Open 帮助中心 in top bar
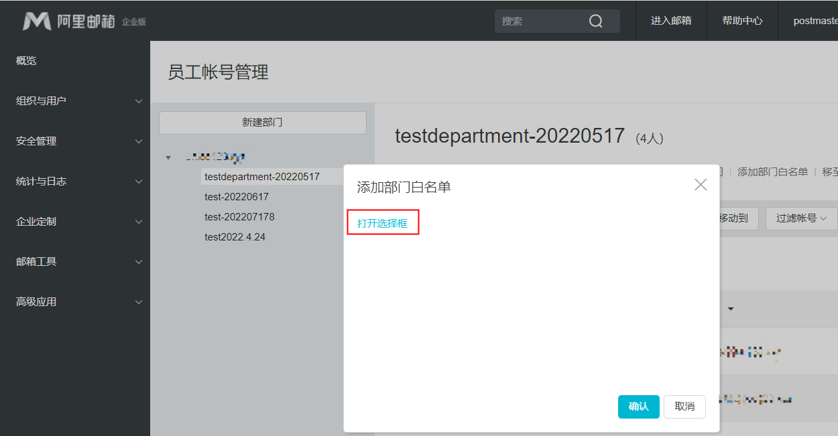Viewport: 838px width, 436px height. click(742, 21)
